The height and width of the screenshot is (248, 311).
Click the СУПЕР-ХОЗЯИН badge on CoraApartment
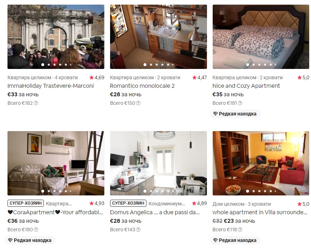[26, 203]
